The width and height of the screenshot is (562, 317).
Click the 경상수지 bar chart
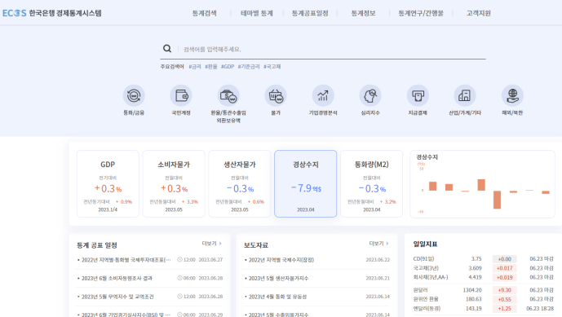pyautogui.click(x=482, y=184)
